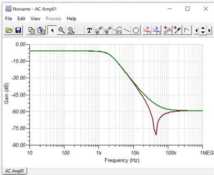The height and width of the screenshot is (175, 214).
Task: Click the toolbar scroll left arrow
Action: [x=196, y=30]
